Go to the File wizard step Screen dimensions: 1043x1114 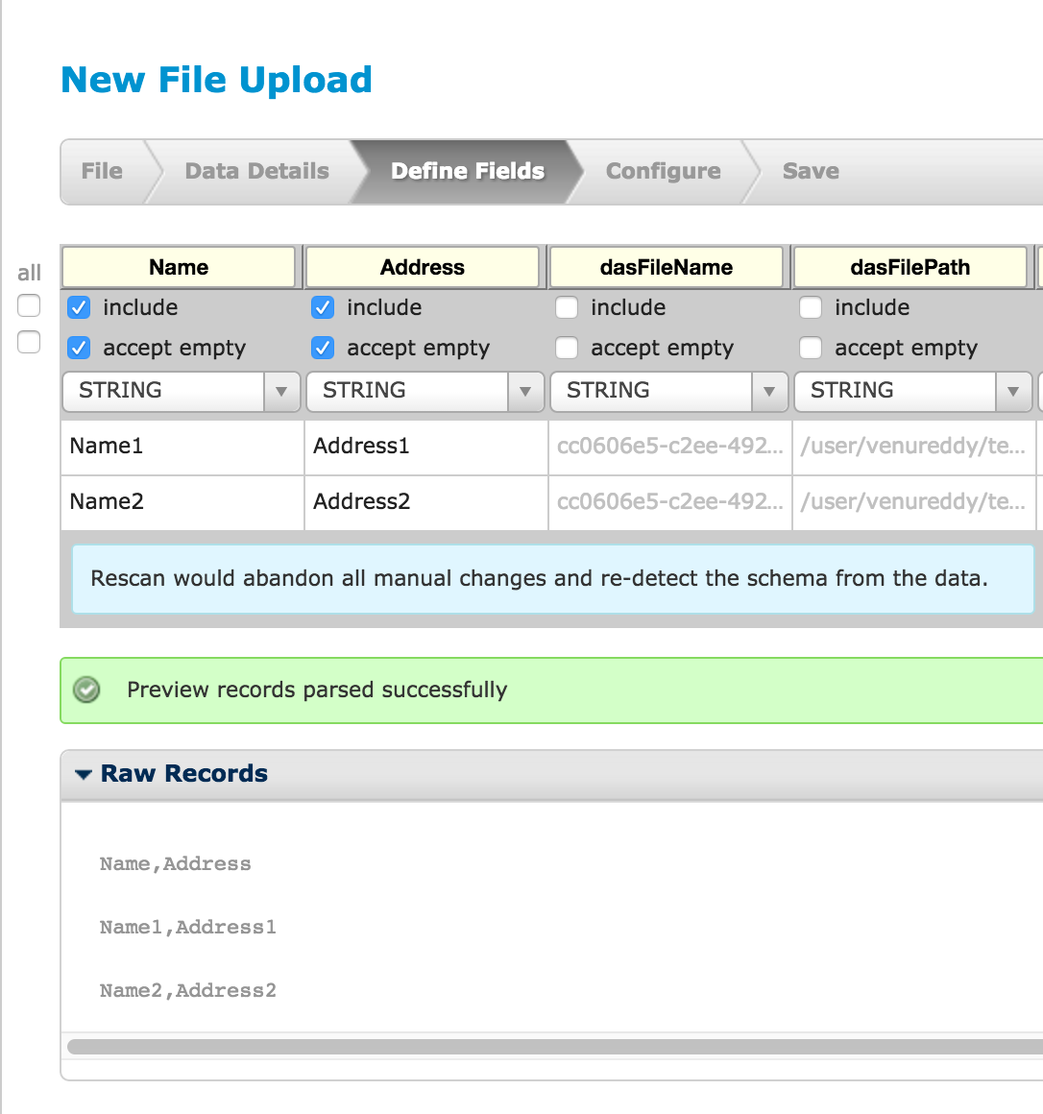103,171
